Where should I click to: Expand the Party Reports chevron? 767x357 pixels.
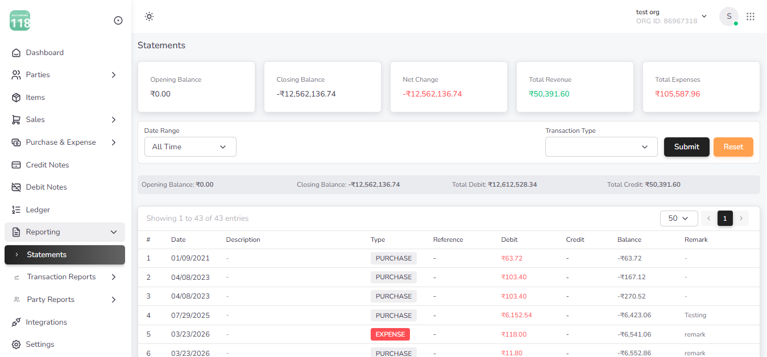pyautogui.click(x=114, y=300)
